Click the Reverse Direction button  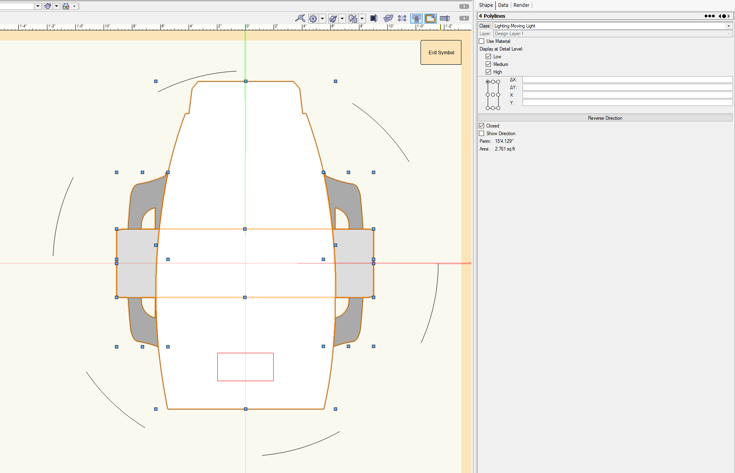coord(605,118)
